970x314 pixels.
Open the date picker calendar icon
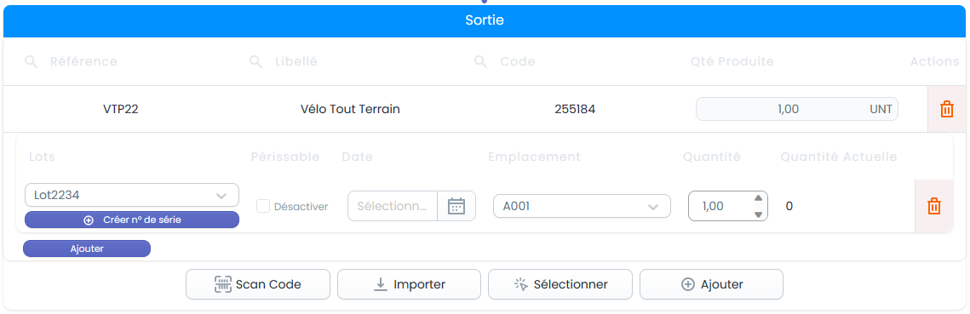(x=456, y=206)
